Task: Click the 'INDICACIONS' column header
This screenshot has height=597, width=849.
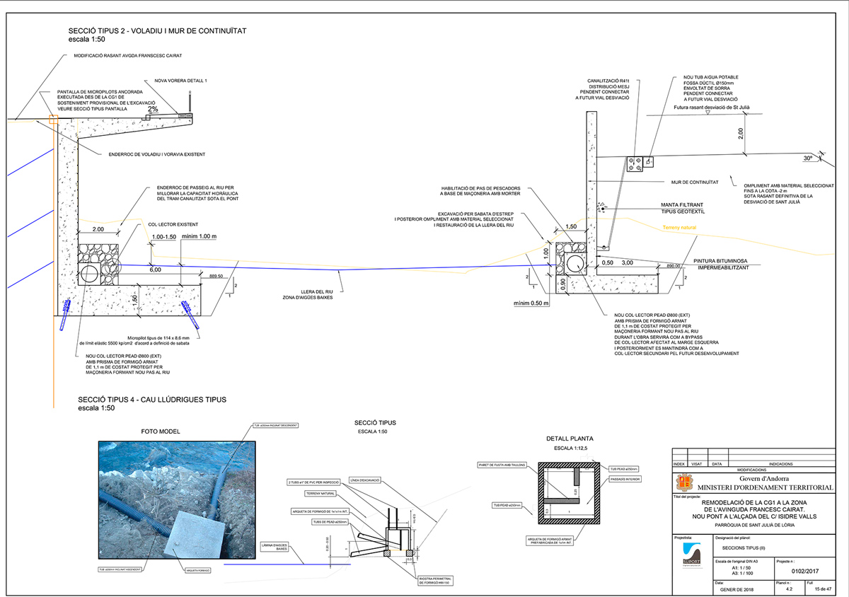Action: tap(780, 464)
